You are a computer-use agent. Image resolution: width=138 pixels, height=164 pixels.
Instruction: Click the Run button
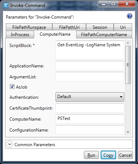91,155
